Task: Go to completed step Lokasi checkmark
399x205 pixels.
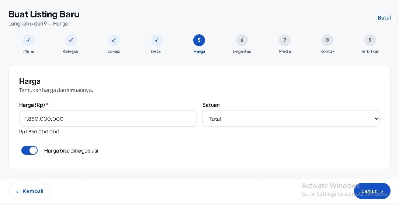Action: 114,40
